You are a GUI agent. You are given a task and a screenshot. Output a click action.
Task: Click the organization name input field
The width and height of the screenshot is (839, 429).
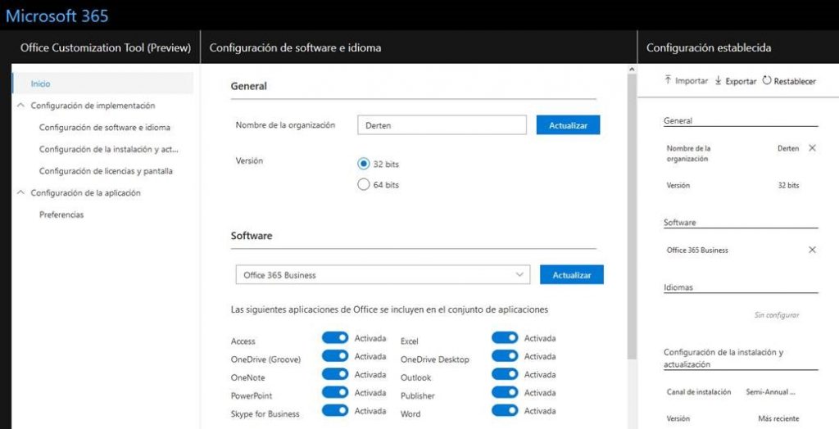pos(442,125)
